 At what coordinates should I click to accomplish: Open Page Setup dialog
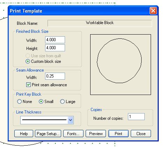tap(48, 134)
